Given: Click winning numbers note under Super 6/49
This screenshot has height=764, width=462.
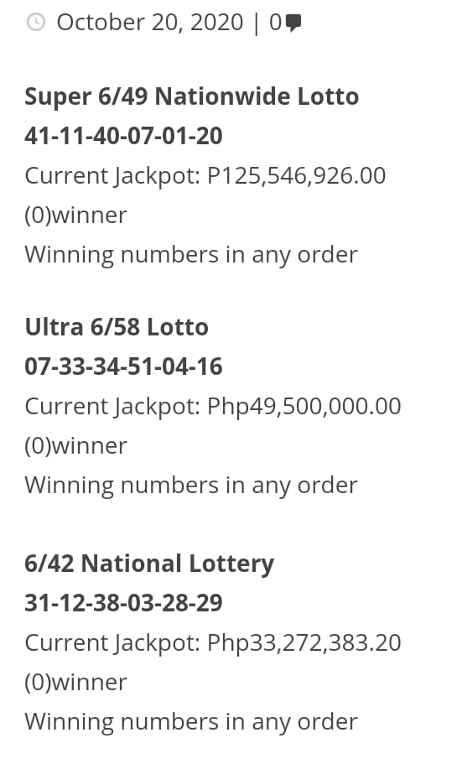Looking at the screenshot, I should (191, 255).
